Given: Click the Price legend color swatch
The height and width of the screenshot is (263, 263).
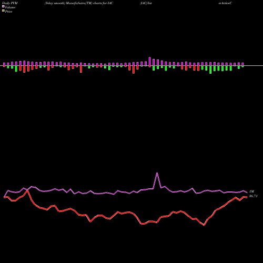Looking at the screenshot, I should pyautogui.click(x=3, y=11).
